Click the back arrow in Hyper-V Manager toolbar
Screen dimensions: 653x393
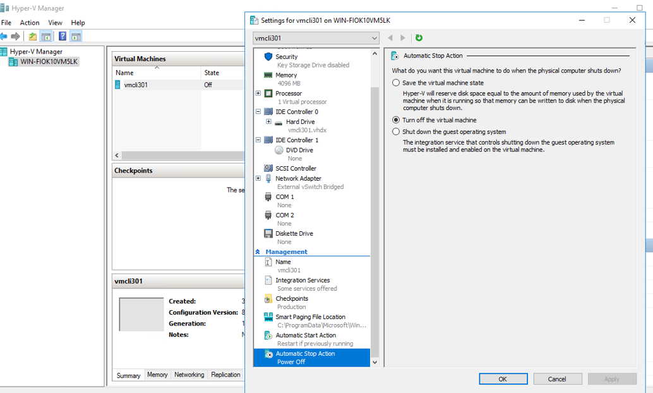(4, 36)
